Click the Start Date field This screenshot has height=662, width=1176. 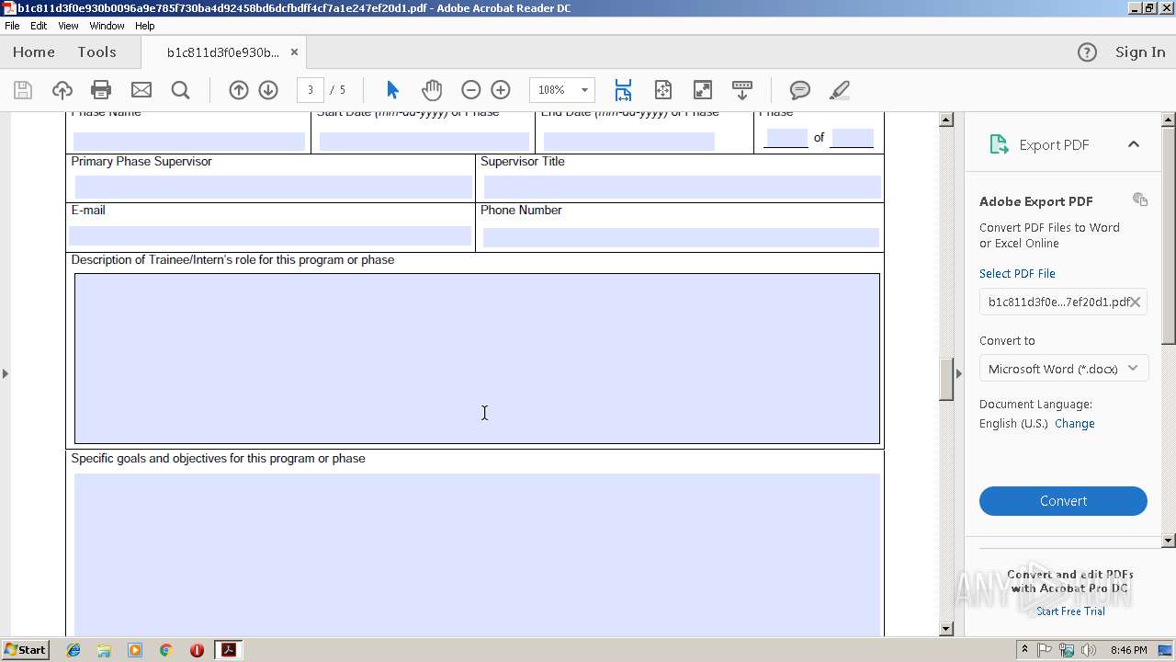click(x=424, y=141)
